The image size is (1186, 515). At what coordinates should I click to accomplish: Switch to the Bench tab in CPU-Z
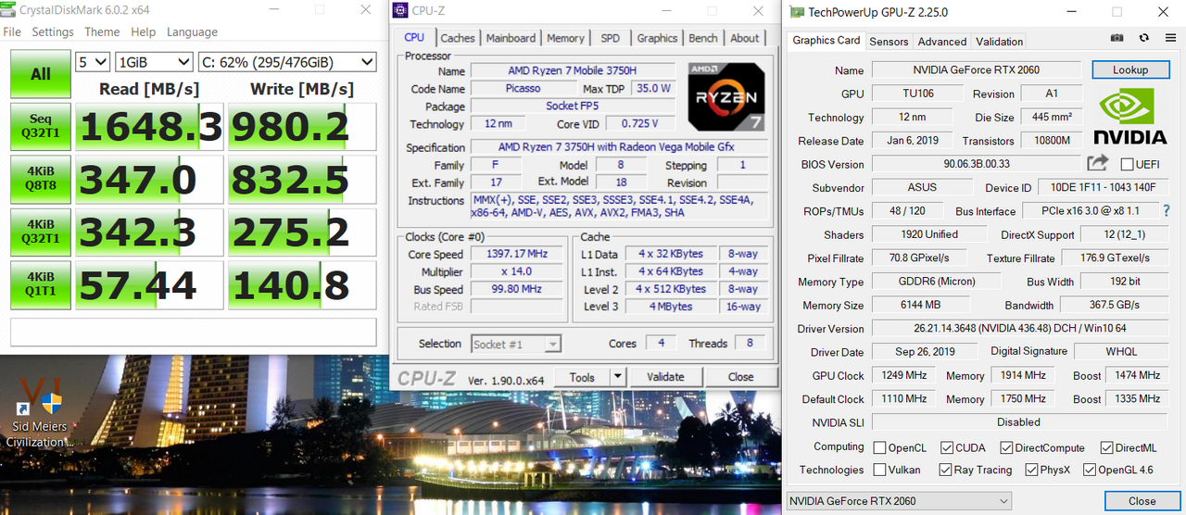click(703, 38)
